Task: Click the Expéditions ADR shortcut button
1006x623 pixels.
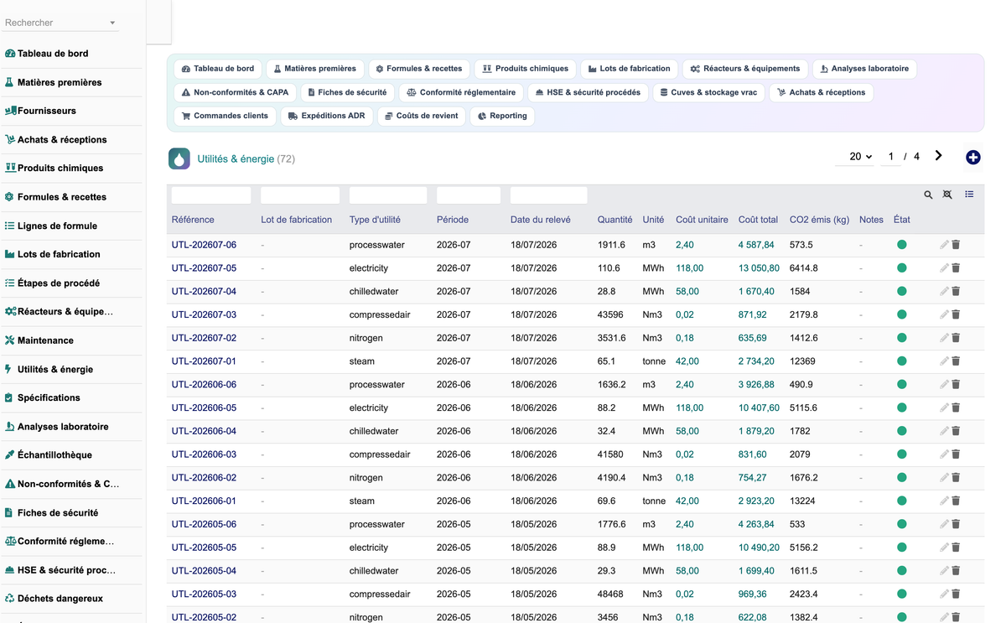Action: coord(327,116)
